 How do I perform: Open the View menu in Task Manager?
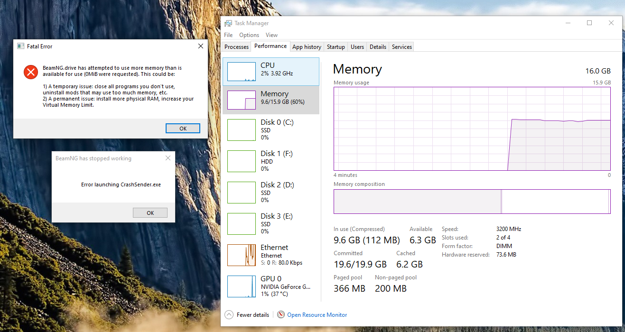(271, 35)
